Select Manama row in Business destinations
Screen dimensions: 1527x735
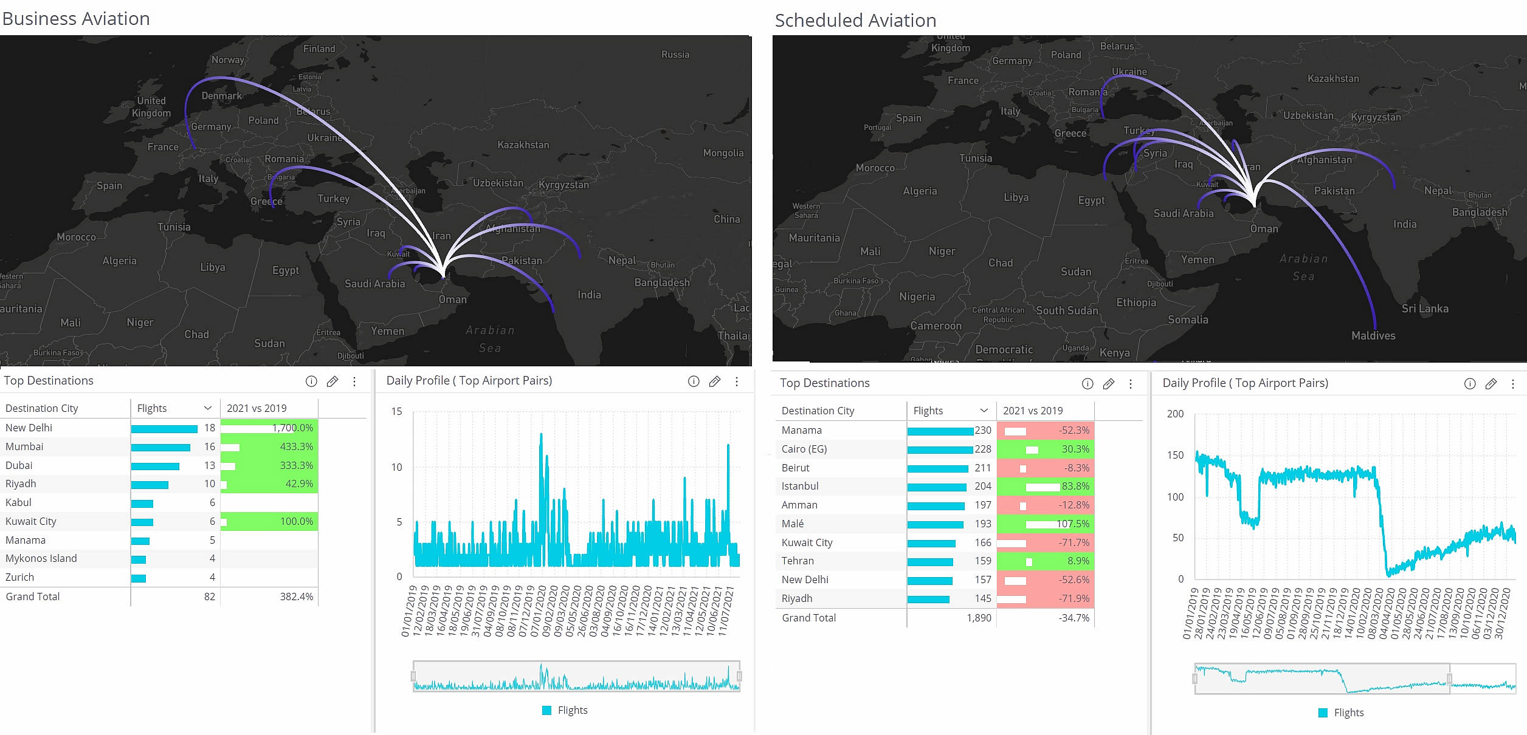pyautogui.click(x=159, y=540)
